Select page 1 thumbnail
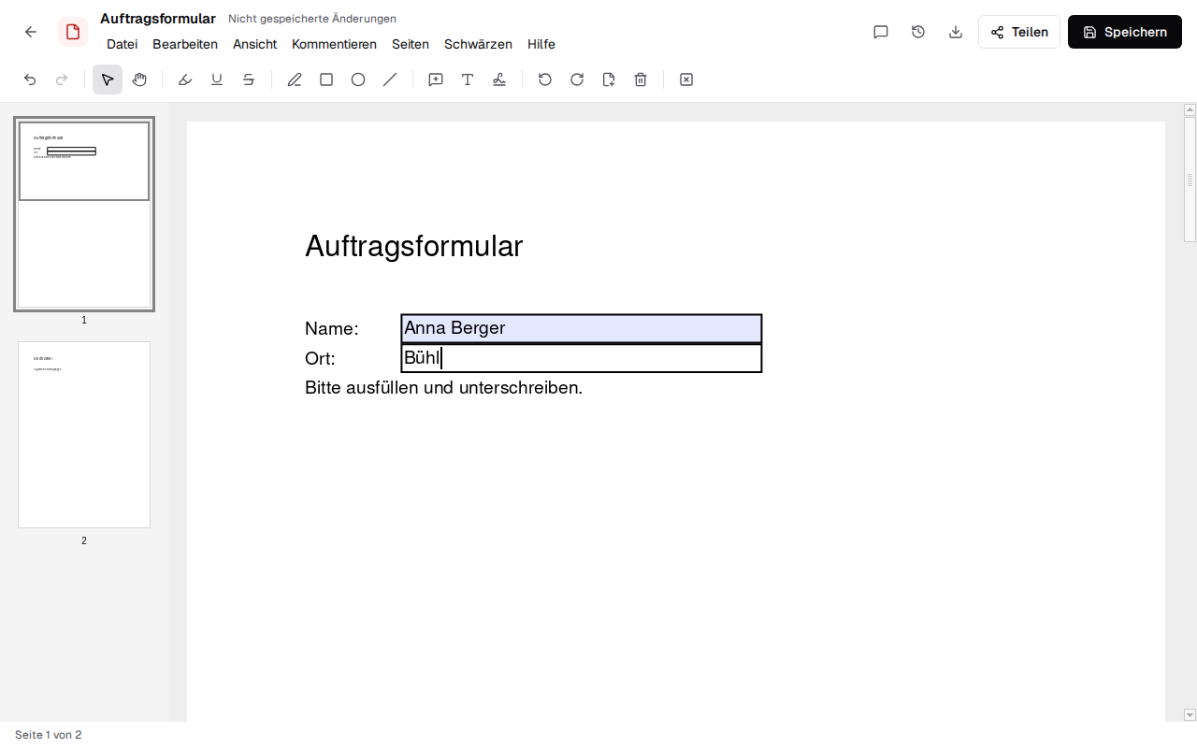 coord(84,214)
